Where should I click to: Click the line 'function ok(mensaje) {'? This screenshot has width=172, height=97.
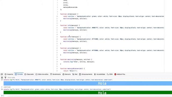[x=69, y=14]
